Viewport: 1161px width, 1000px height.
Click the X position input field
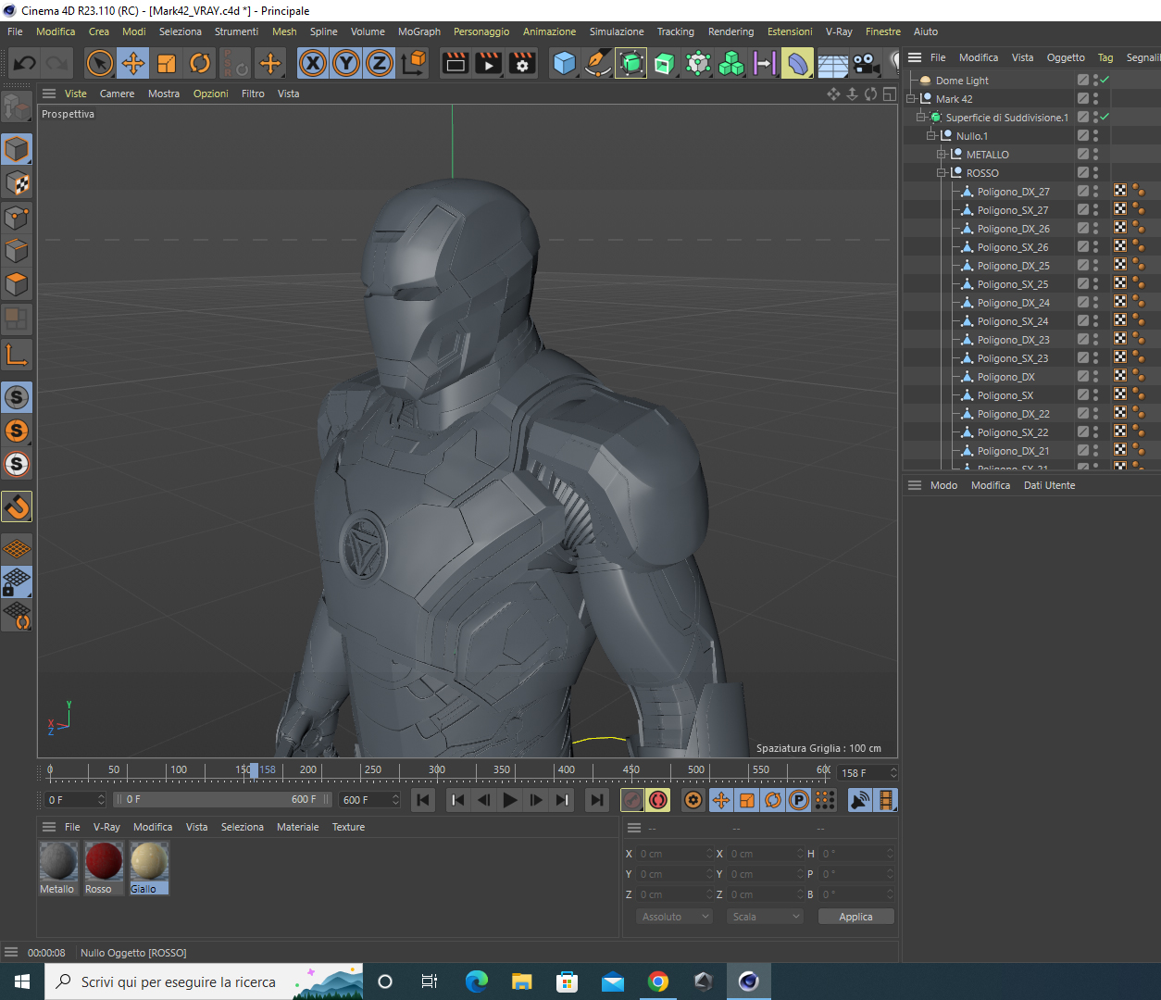(x=674, y=854)
